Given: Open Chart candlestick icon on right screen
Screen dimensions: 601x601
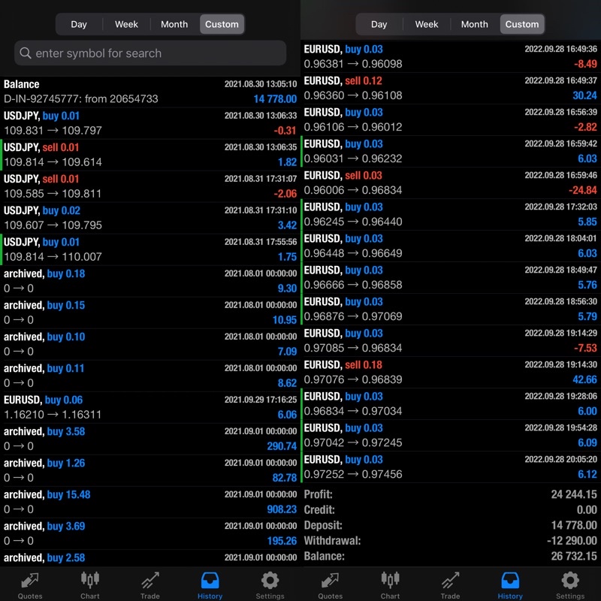Looking at the screenshot, I should [x=391, y=581].
